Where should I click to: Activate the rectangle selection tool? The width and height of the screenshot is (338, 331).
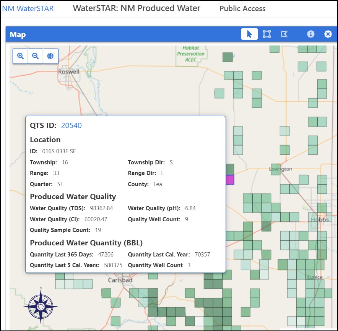click(266, 34)
